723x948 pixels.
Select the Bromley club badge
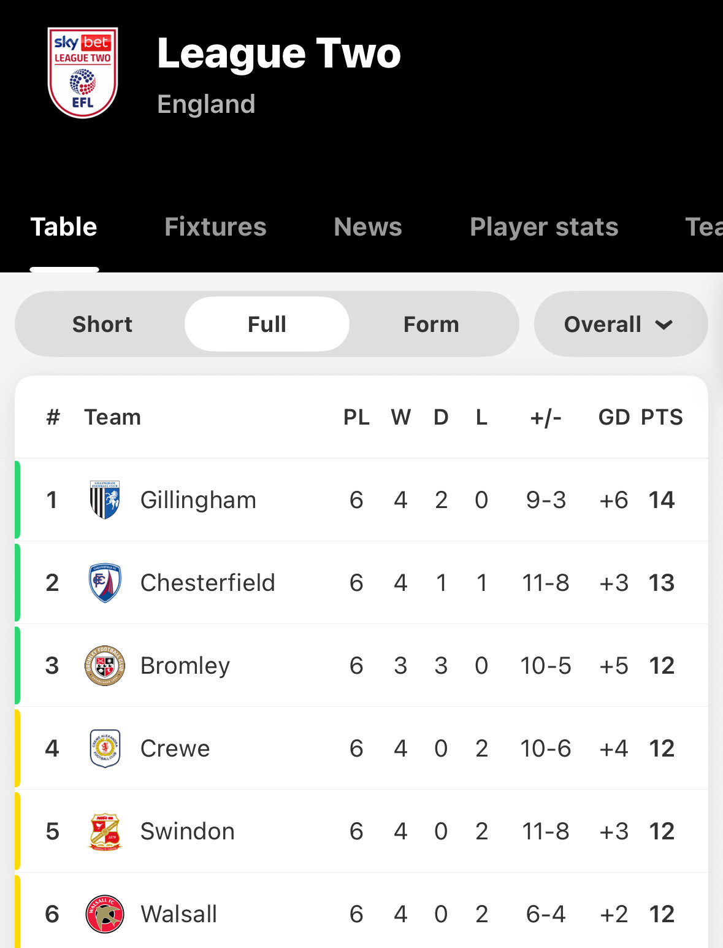105,666
